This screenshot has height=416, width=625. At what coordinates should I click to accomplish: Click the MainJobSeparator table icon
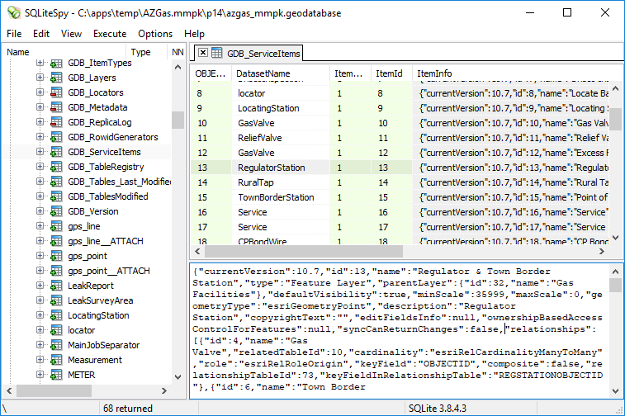click(x=56, y=345)
